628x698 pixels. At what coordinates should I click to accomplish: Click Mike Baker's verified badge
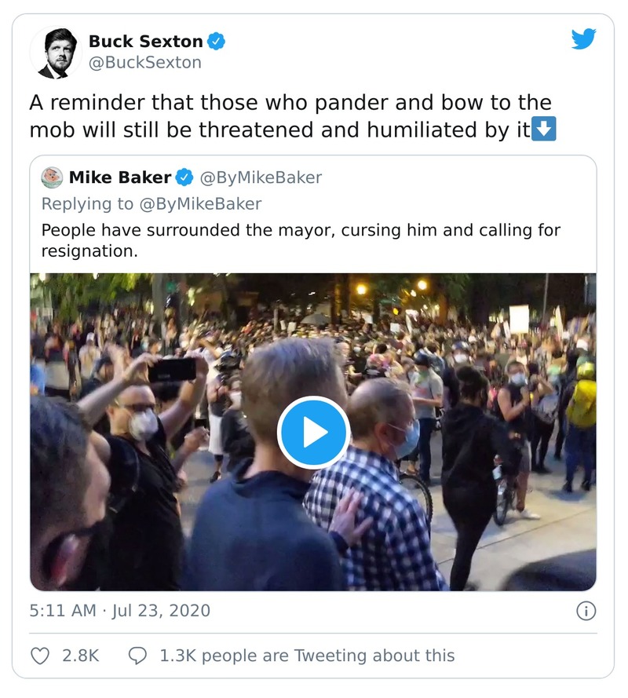coord(185,177)
